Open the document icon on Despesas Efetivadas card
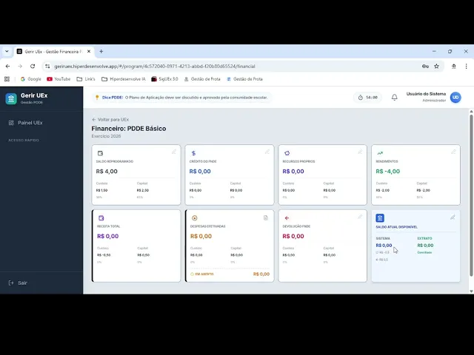Image resolution: width=474 pixels, height=355 pixels. (266, 217)
